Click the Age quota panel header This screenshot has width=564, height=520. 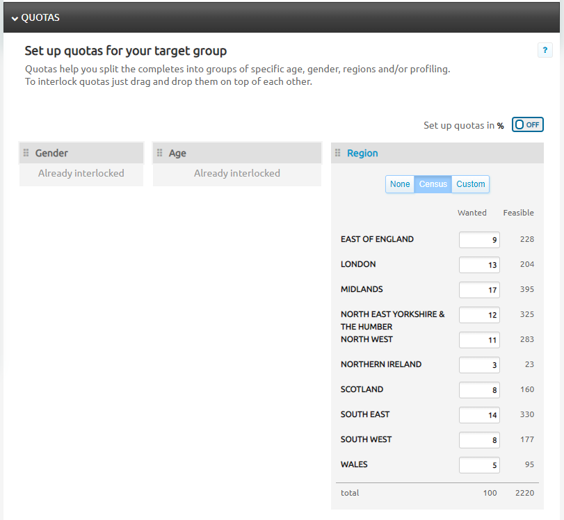coord(237,153)
